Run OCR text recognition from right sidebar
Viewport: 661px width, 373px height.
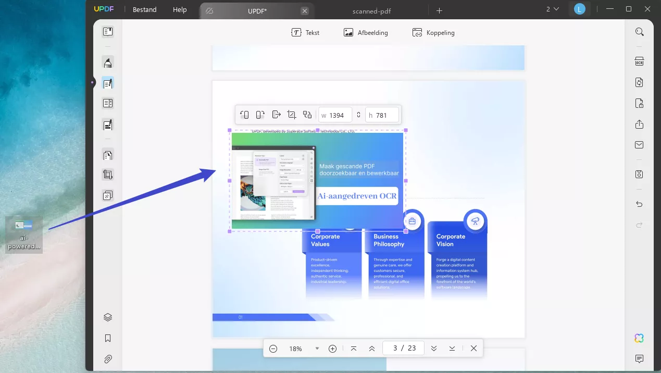coord(640,61)
